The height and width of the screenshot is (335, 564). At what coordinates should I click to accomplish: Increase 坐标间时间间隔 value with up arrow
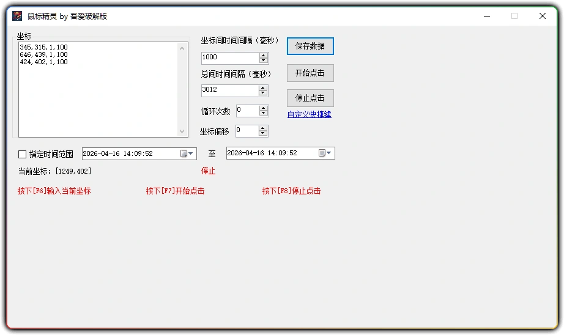(x=264, y=56)
